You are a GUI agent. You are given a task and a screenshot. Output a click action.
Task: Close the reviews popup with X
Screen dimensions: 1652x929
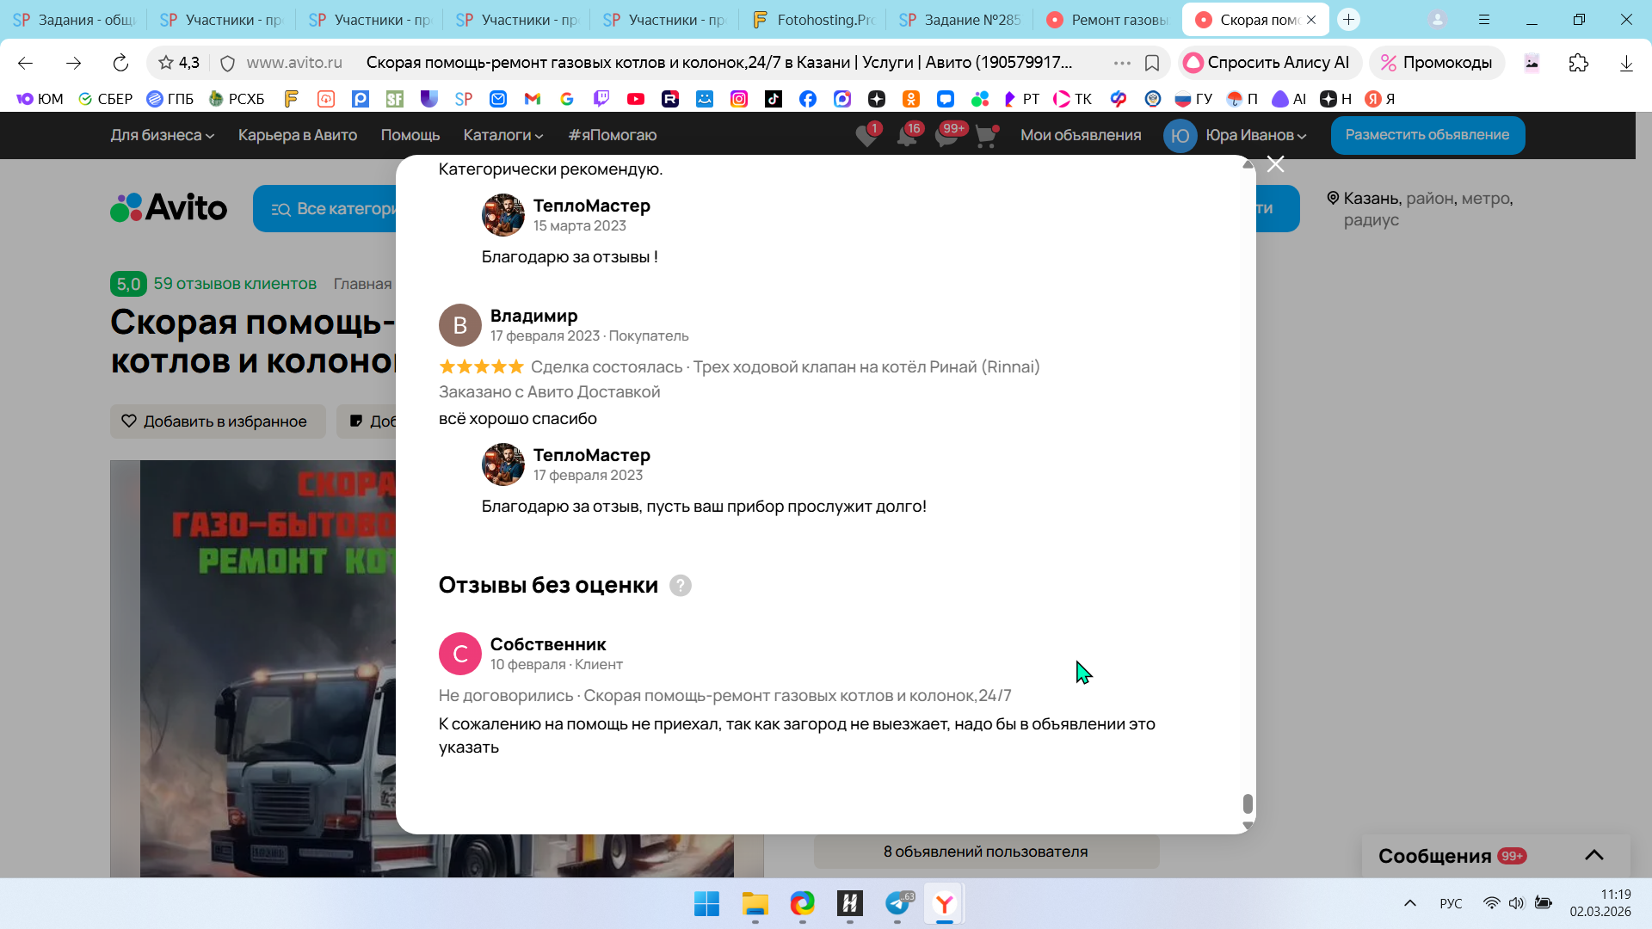(1275, 164)
